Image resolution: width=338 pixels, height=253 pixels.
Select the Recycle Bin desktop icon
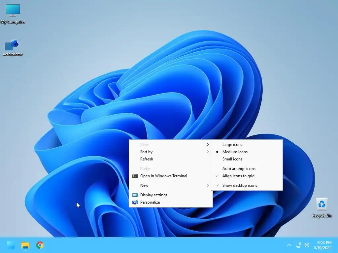tap(321, 208)
